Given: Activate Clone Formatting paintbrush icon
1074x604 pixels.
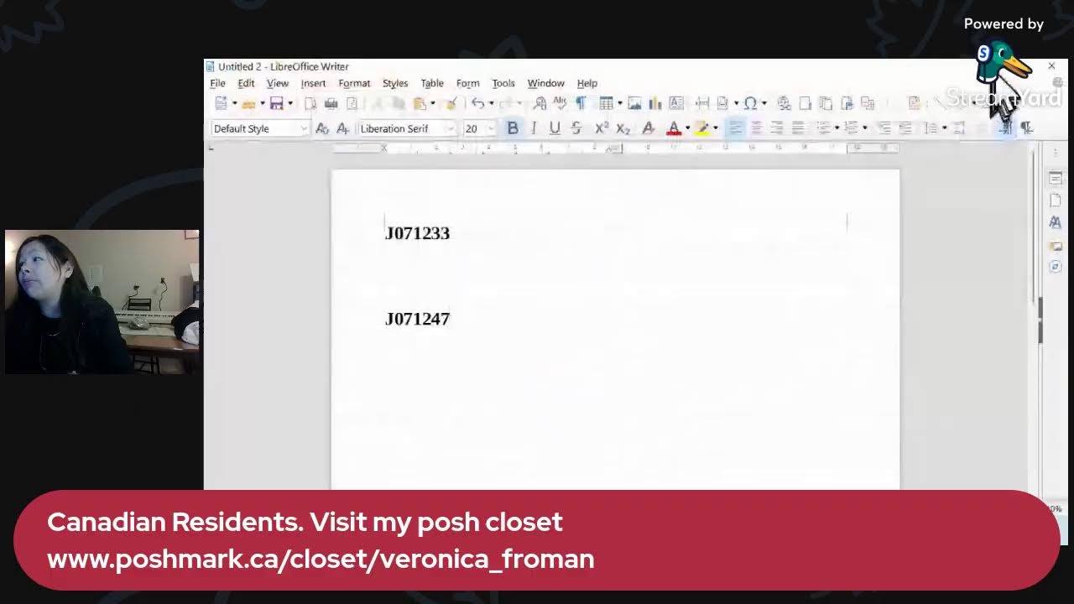Looking at the screenshot, I should click(451, 103).
